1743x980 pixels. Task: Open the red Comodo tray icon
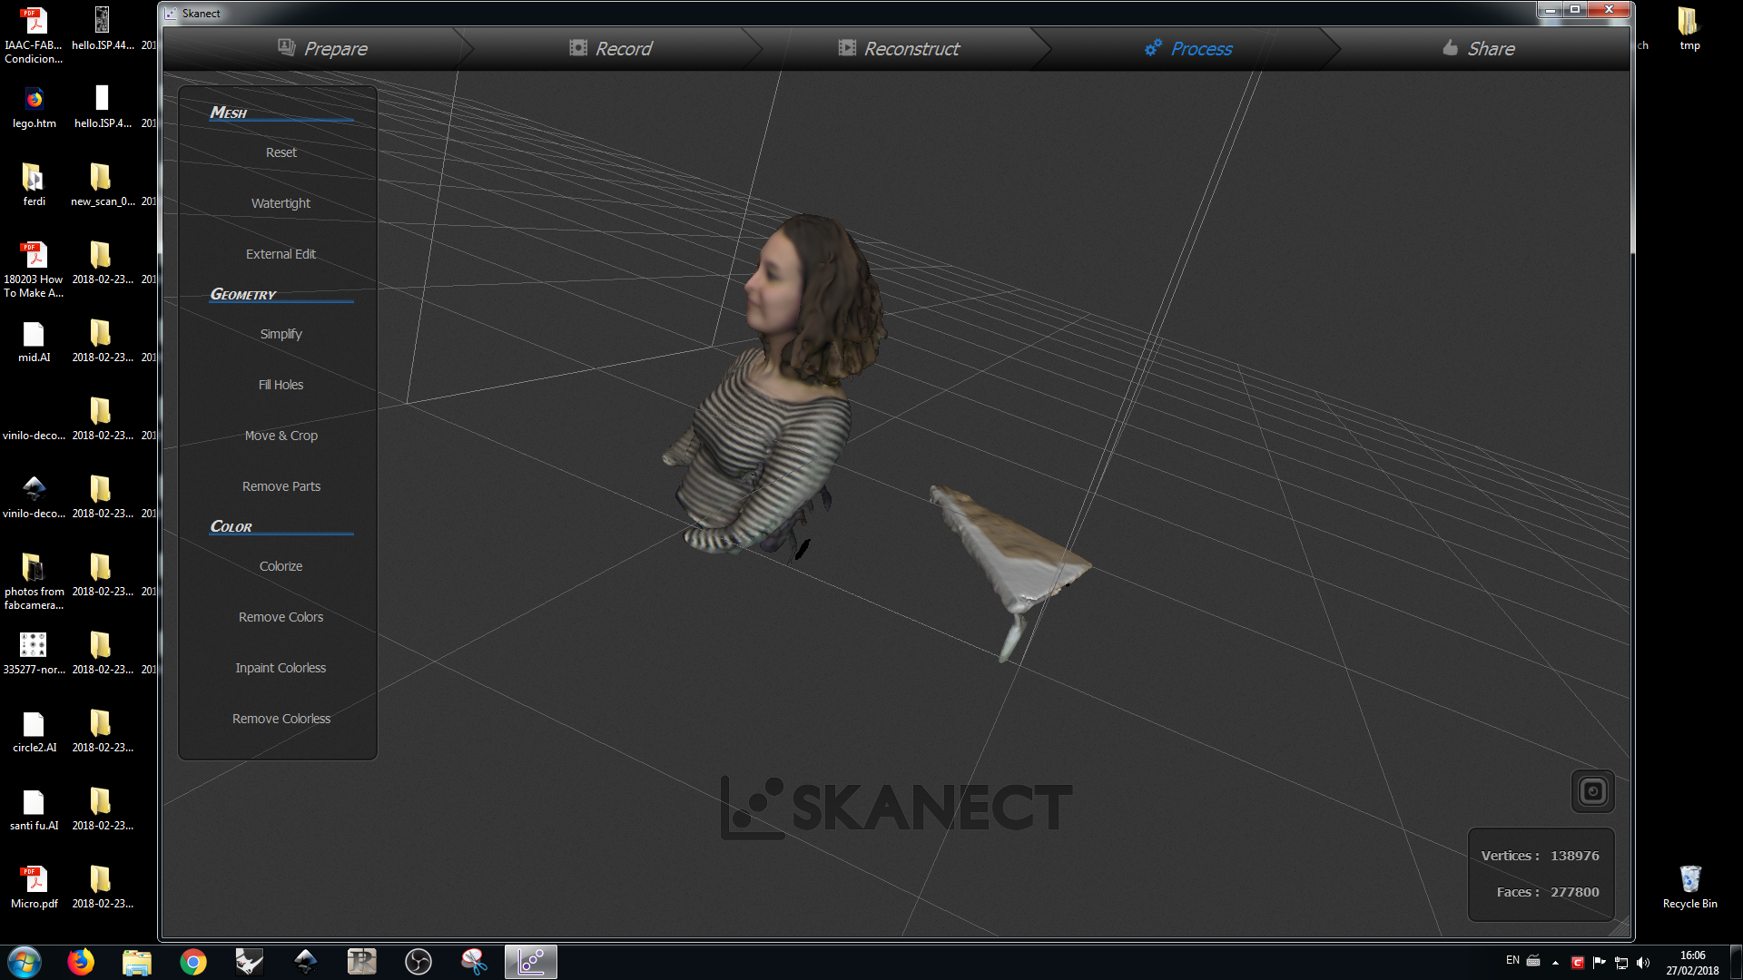click(1578, 963)
